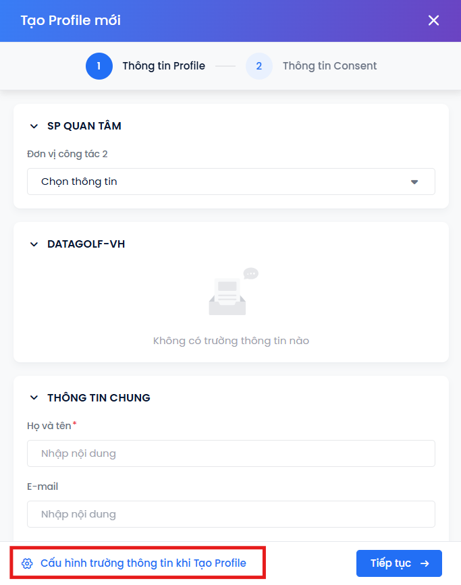Open the Đơn vị công tác 2 dropdown

231,182
